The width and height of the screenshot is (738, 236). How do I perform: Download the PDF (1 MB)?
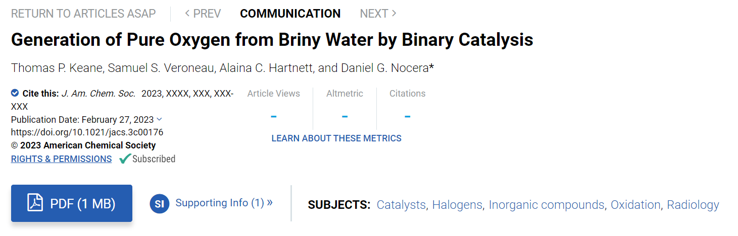[72, 203]
